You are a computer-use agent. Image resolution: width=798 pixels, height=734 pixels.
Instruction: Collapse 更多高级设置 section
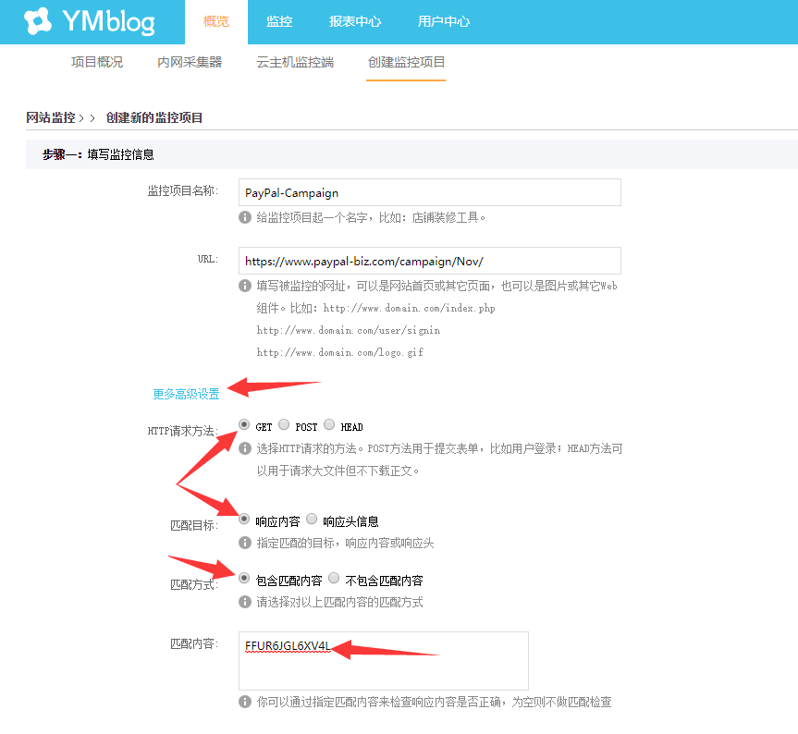[x=186, y=394]
